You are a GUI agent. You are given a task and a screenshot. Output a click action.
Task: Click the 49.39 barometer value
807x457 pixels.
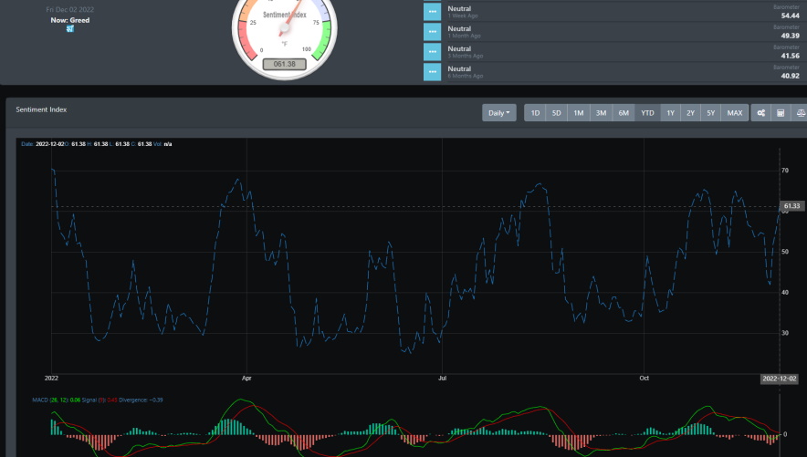[x=790, y=36]
